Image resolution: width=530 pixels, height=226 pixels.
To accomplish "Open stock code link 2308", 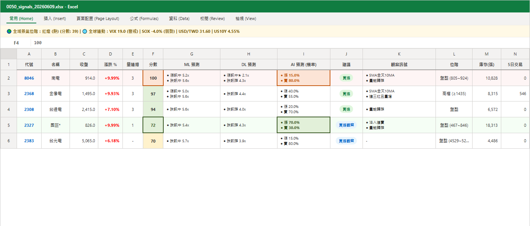I will [x=29, y=109].
